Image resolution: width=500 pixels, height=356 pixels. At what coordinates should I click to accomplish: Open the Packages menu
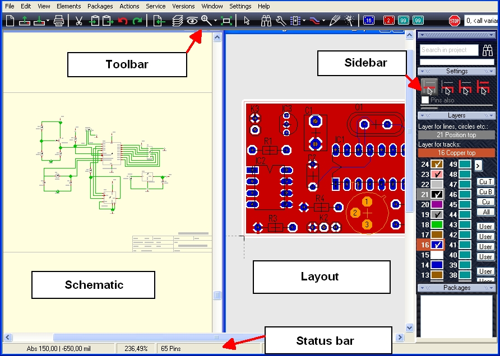pyautogui.click(x=100, y=6)
